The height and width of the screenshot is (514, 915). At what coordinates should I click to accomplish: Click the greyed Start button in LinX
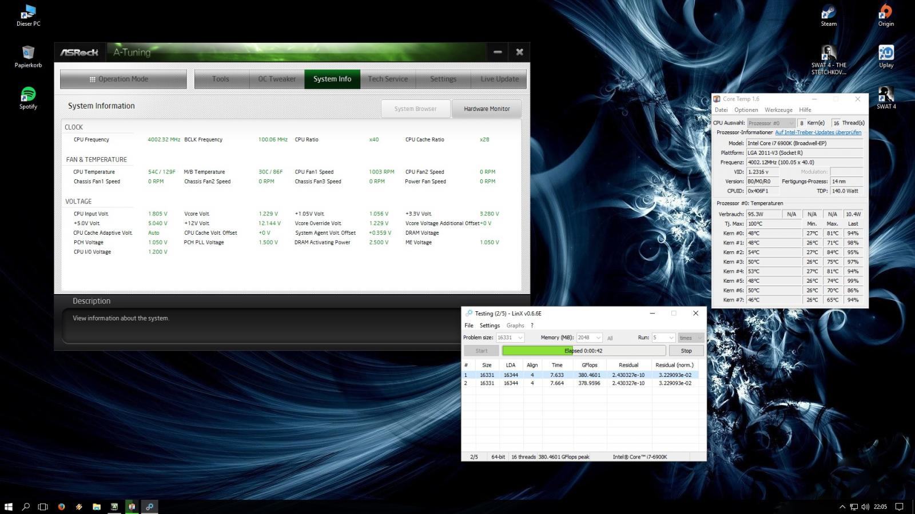tap(482, 351)
